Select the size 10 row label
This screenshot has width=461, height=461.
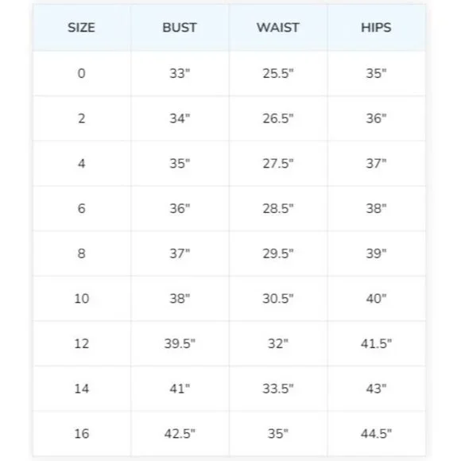(x=81, y=298)
